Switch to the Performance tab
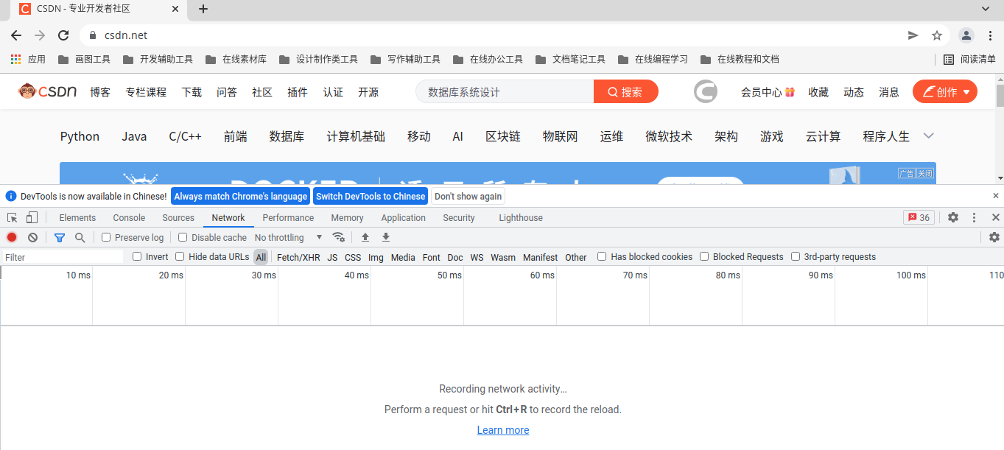 [288, 217]
